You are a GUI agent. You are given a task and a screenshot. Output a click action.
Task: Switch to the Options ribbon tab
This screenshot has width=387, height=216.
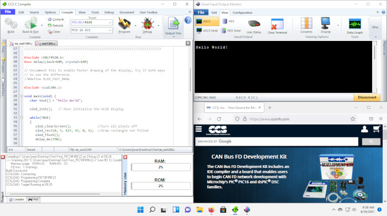click(50, 12)
